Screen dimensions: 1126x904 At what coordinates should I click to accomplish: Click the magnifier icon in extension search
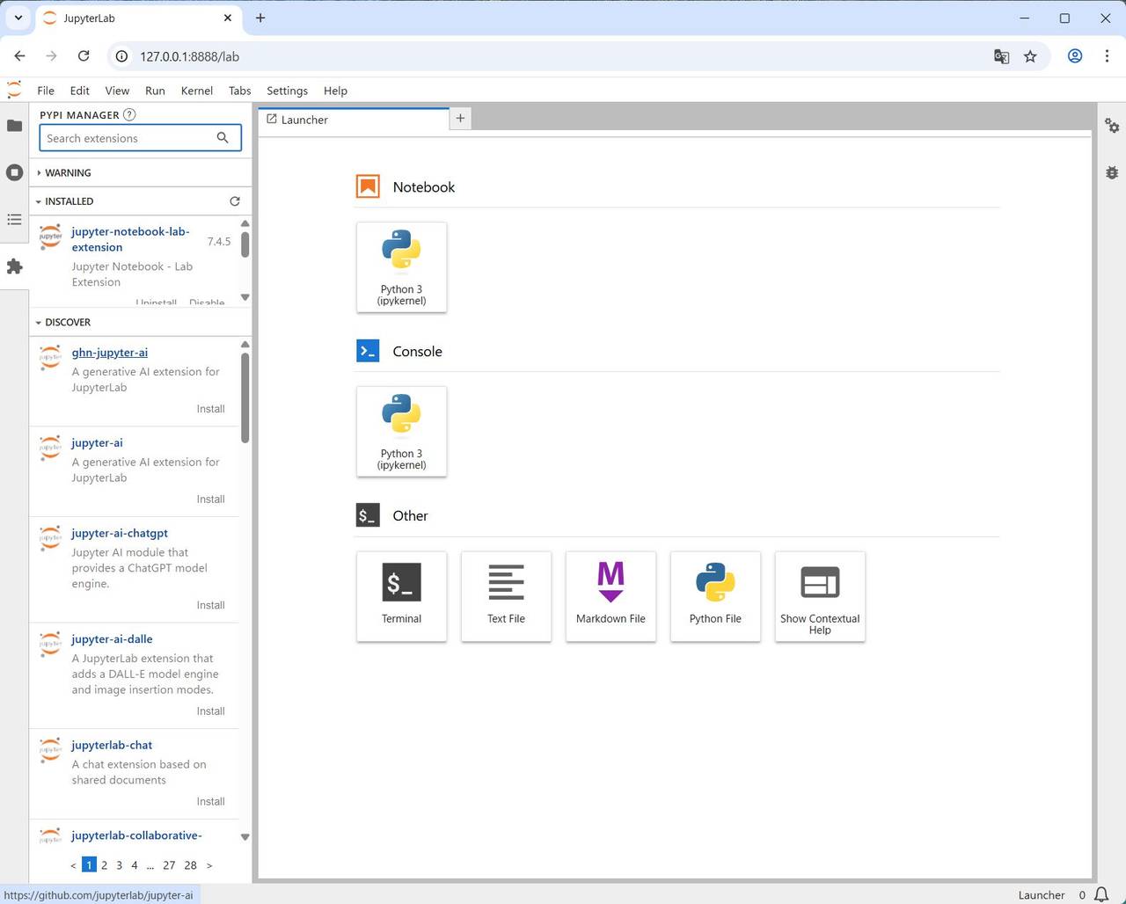coord(223,138)
